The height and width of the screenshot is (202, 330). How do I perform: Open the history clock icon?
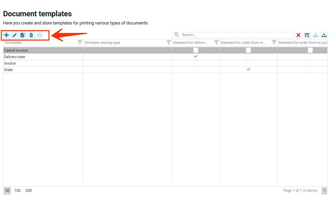[x=39, y=35]
